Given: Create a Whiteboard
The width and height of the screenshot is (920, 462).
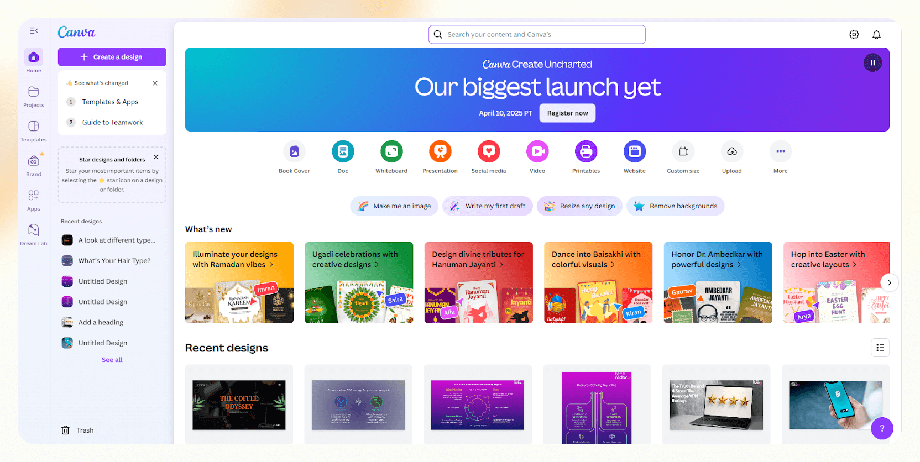Looking at the screenshot, I should pyautogui.click(x=391, y=158).
